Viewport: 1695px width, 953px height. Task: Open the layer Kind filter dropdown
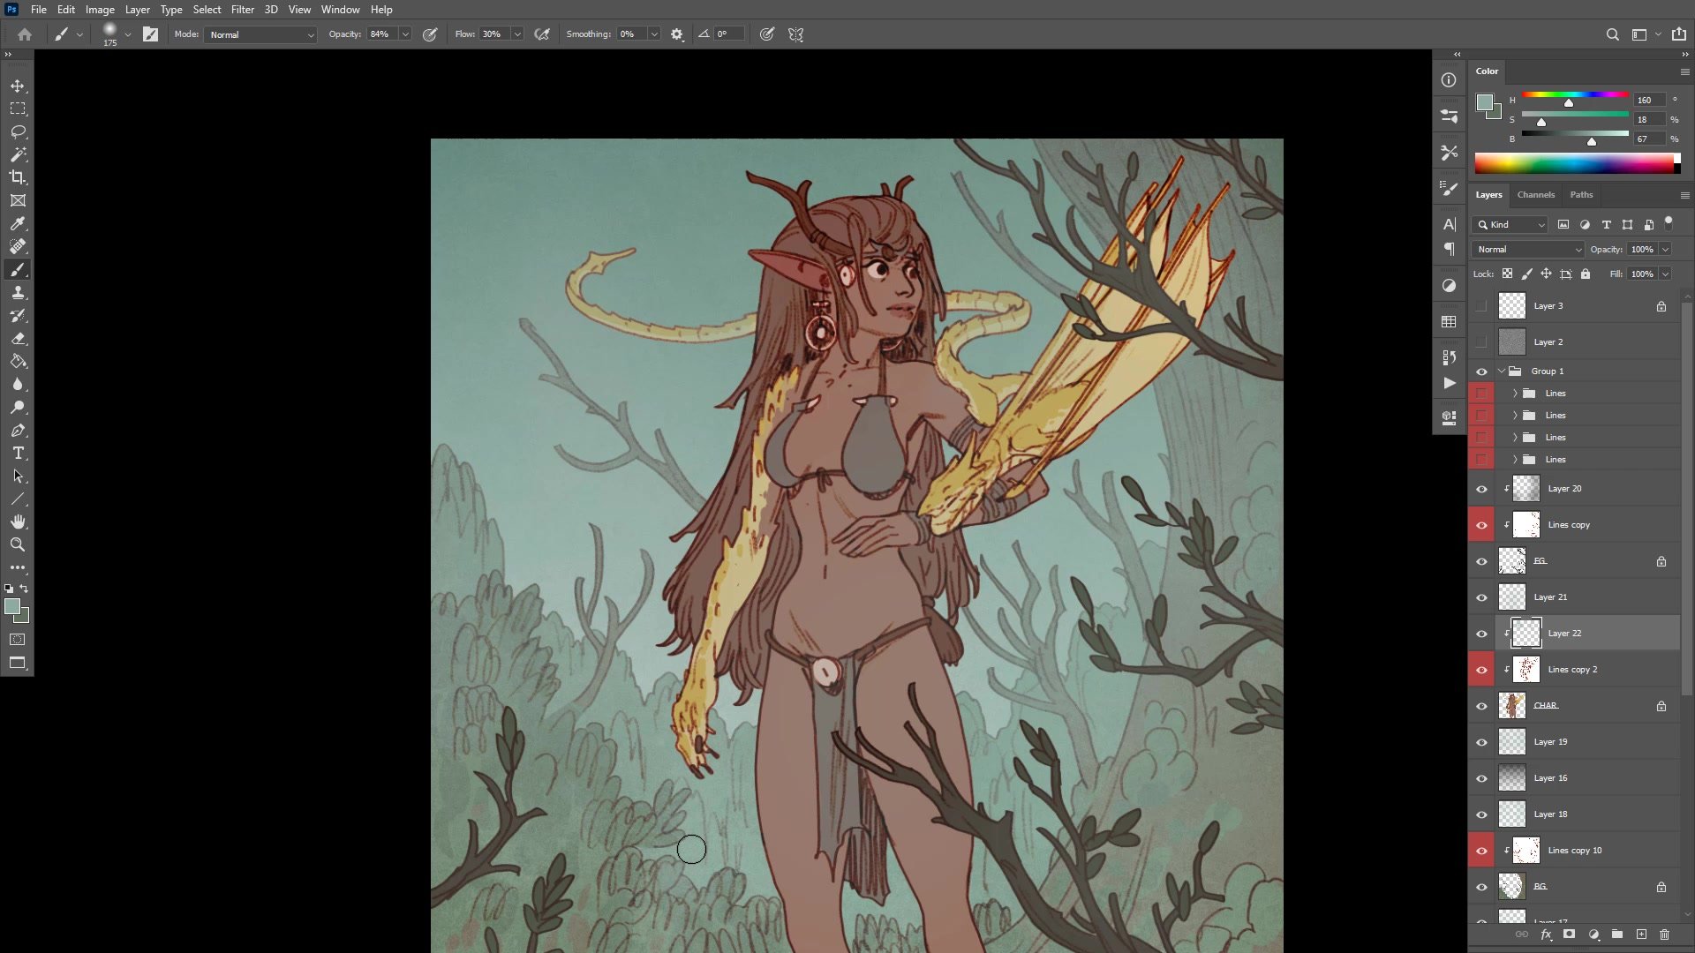coord(1510,225)
